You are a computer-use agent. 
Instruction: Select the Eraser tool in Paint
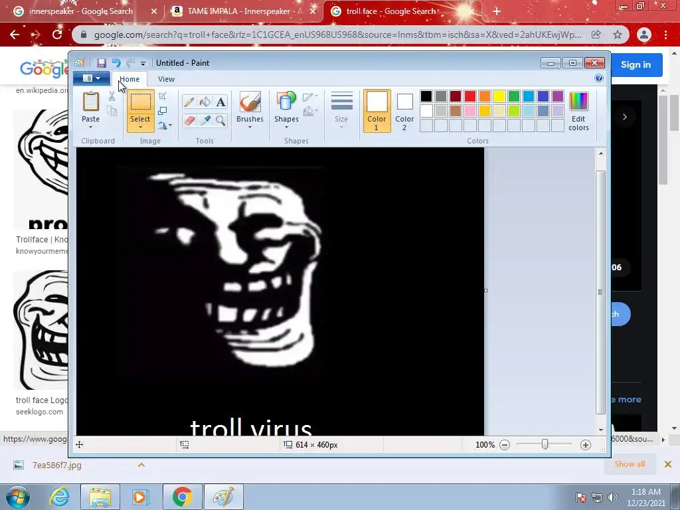coord(189,121)
